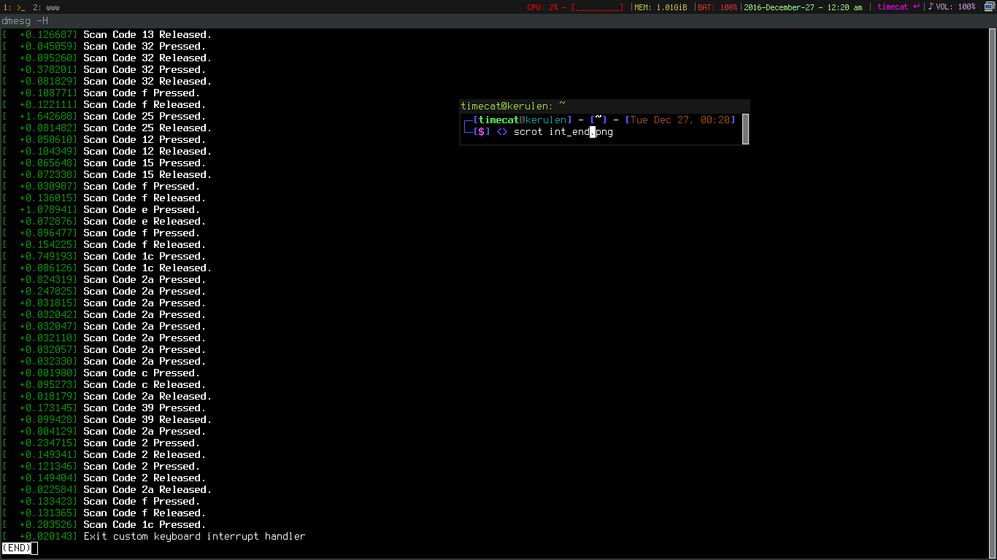Click the timecat username in the status bar
997x560 pixels.
(x=893, y=7)
